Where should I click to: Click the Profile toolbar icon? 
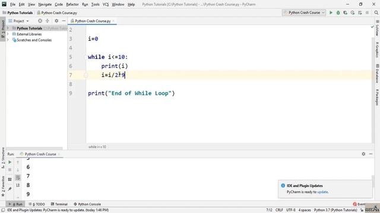coord(353,12)
